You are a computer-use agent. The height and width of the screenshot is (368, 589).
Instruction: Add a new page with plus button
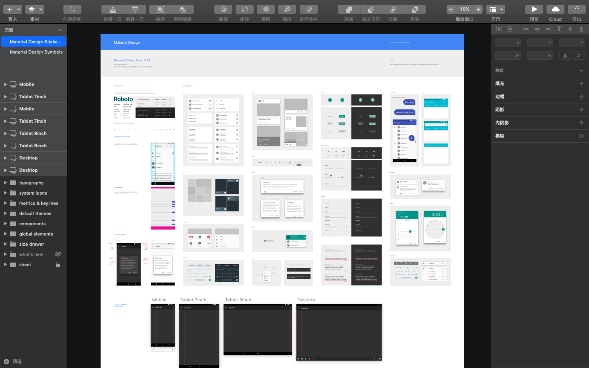[x=51, y=30]
